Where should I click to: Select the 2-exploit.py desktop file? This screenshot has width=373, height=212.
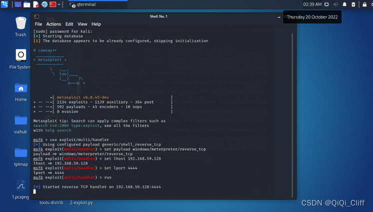81,203
